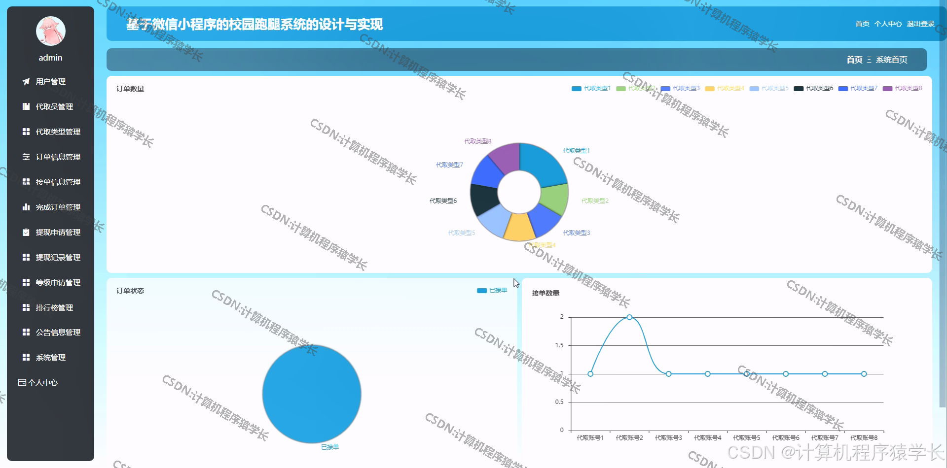Toggle the 代取类型2 legend item
Viewport: 947px width, 468px height.
click(x=636, y=89)
